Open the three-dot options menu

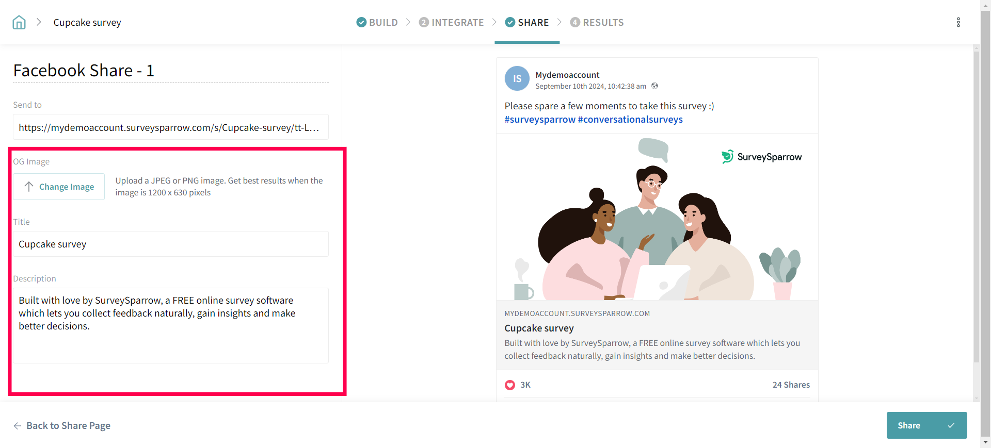pyautogui.click(x=958, y=22)
